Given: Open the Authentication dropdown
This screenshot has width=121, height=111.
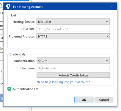Looking at the screenshot, I should [73, 61].
